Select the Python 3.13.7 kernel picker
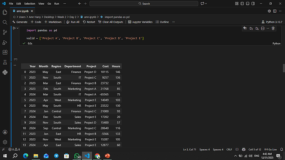The height and width of the screenshot is (160, 285). tap(272, 22)
